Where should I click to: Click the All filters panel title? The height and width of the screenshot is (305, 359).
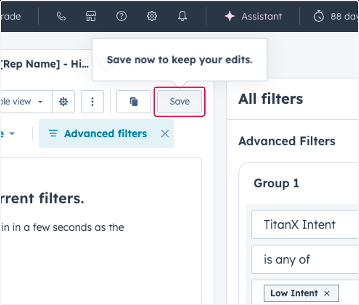pos(271,99)
